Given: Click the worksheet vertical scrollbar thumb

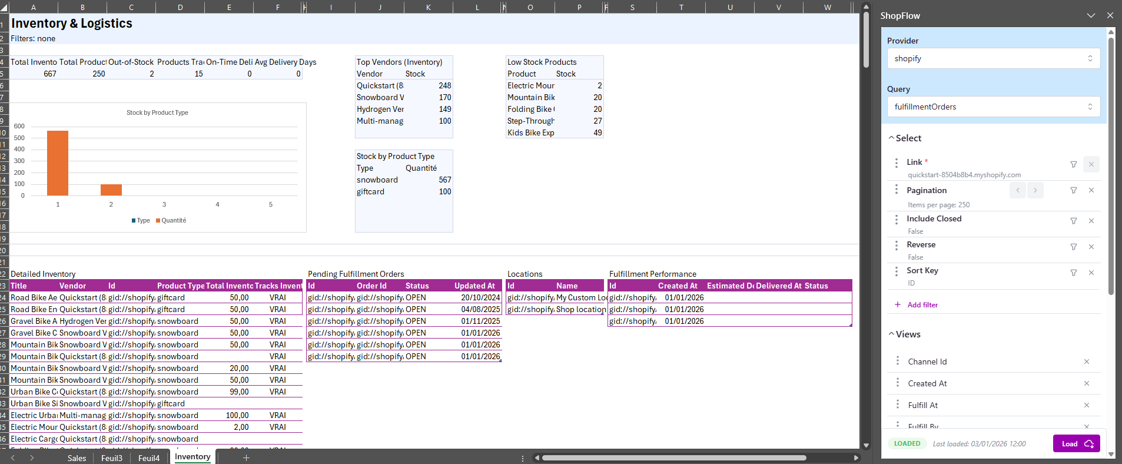Looking at the screenshot, I should coord(866,39).
